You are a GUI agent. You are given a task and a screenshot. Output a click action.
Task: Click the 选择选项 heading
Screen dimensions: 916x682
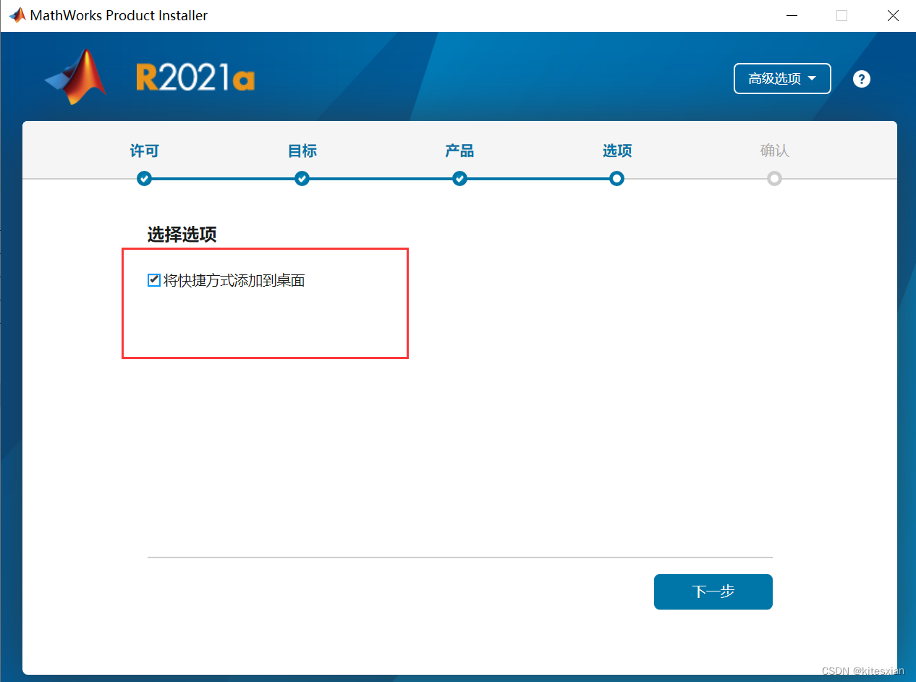pyautogui.click(x=182, y=235)
